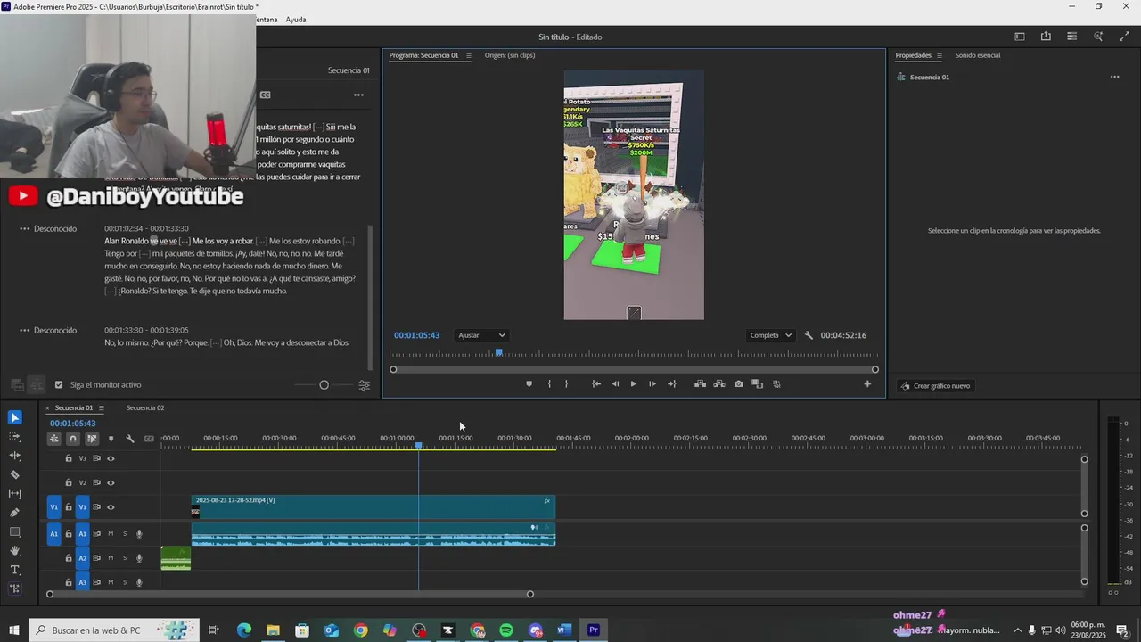Screen dimensions: 1141x642
Task: Open Secuencia 01 timeline panel menu
Action: click(101, 408)
